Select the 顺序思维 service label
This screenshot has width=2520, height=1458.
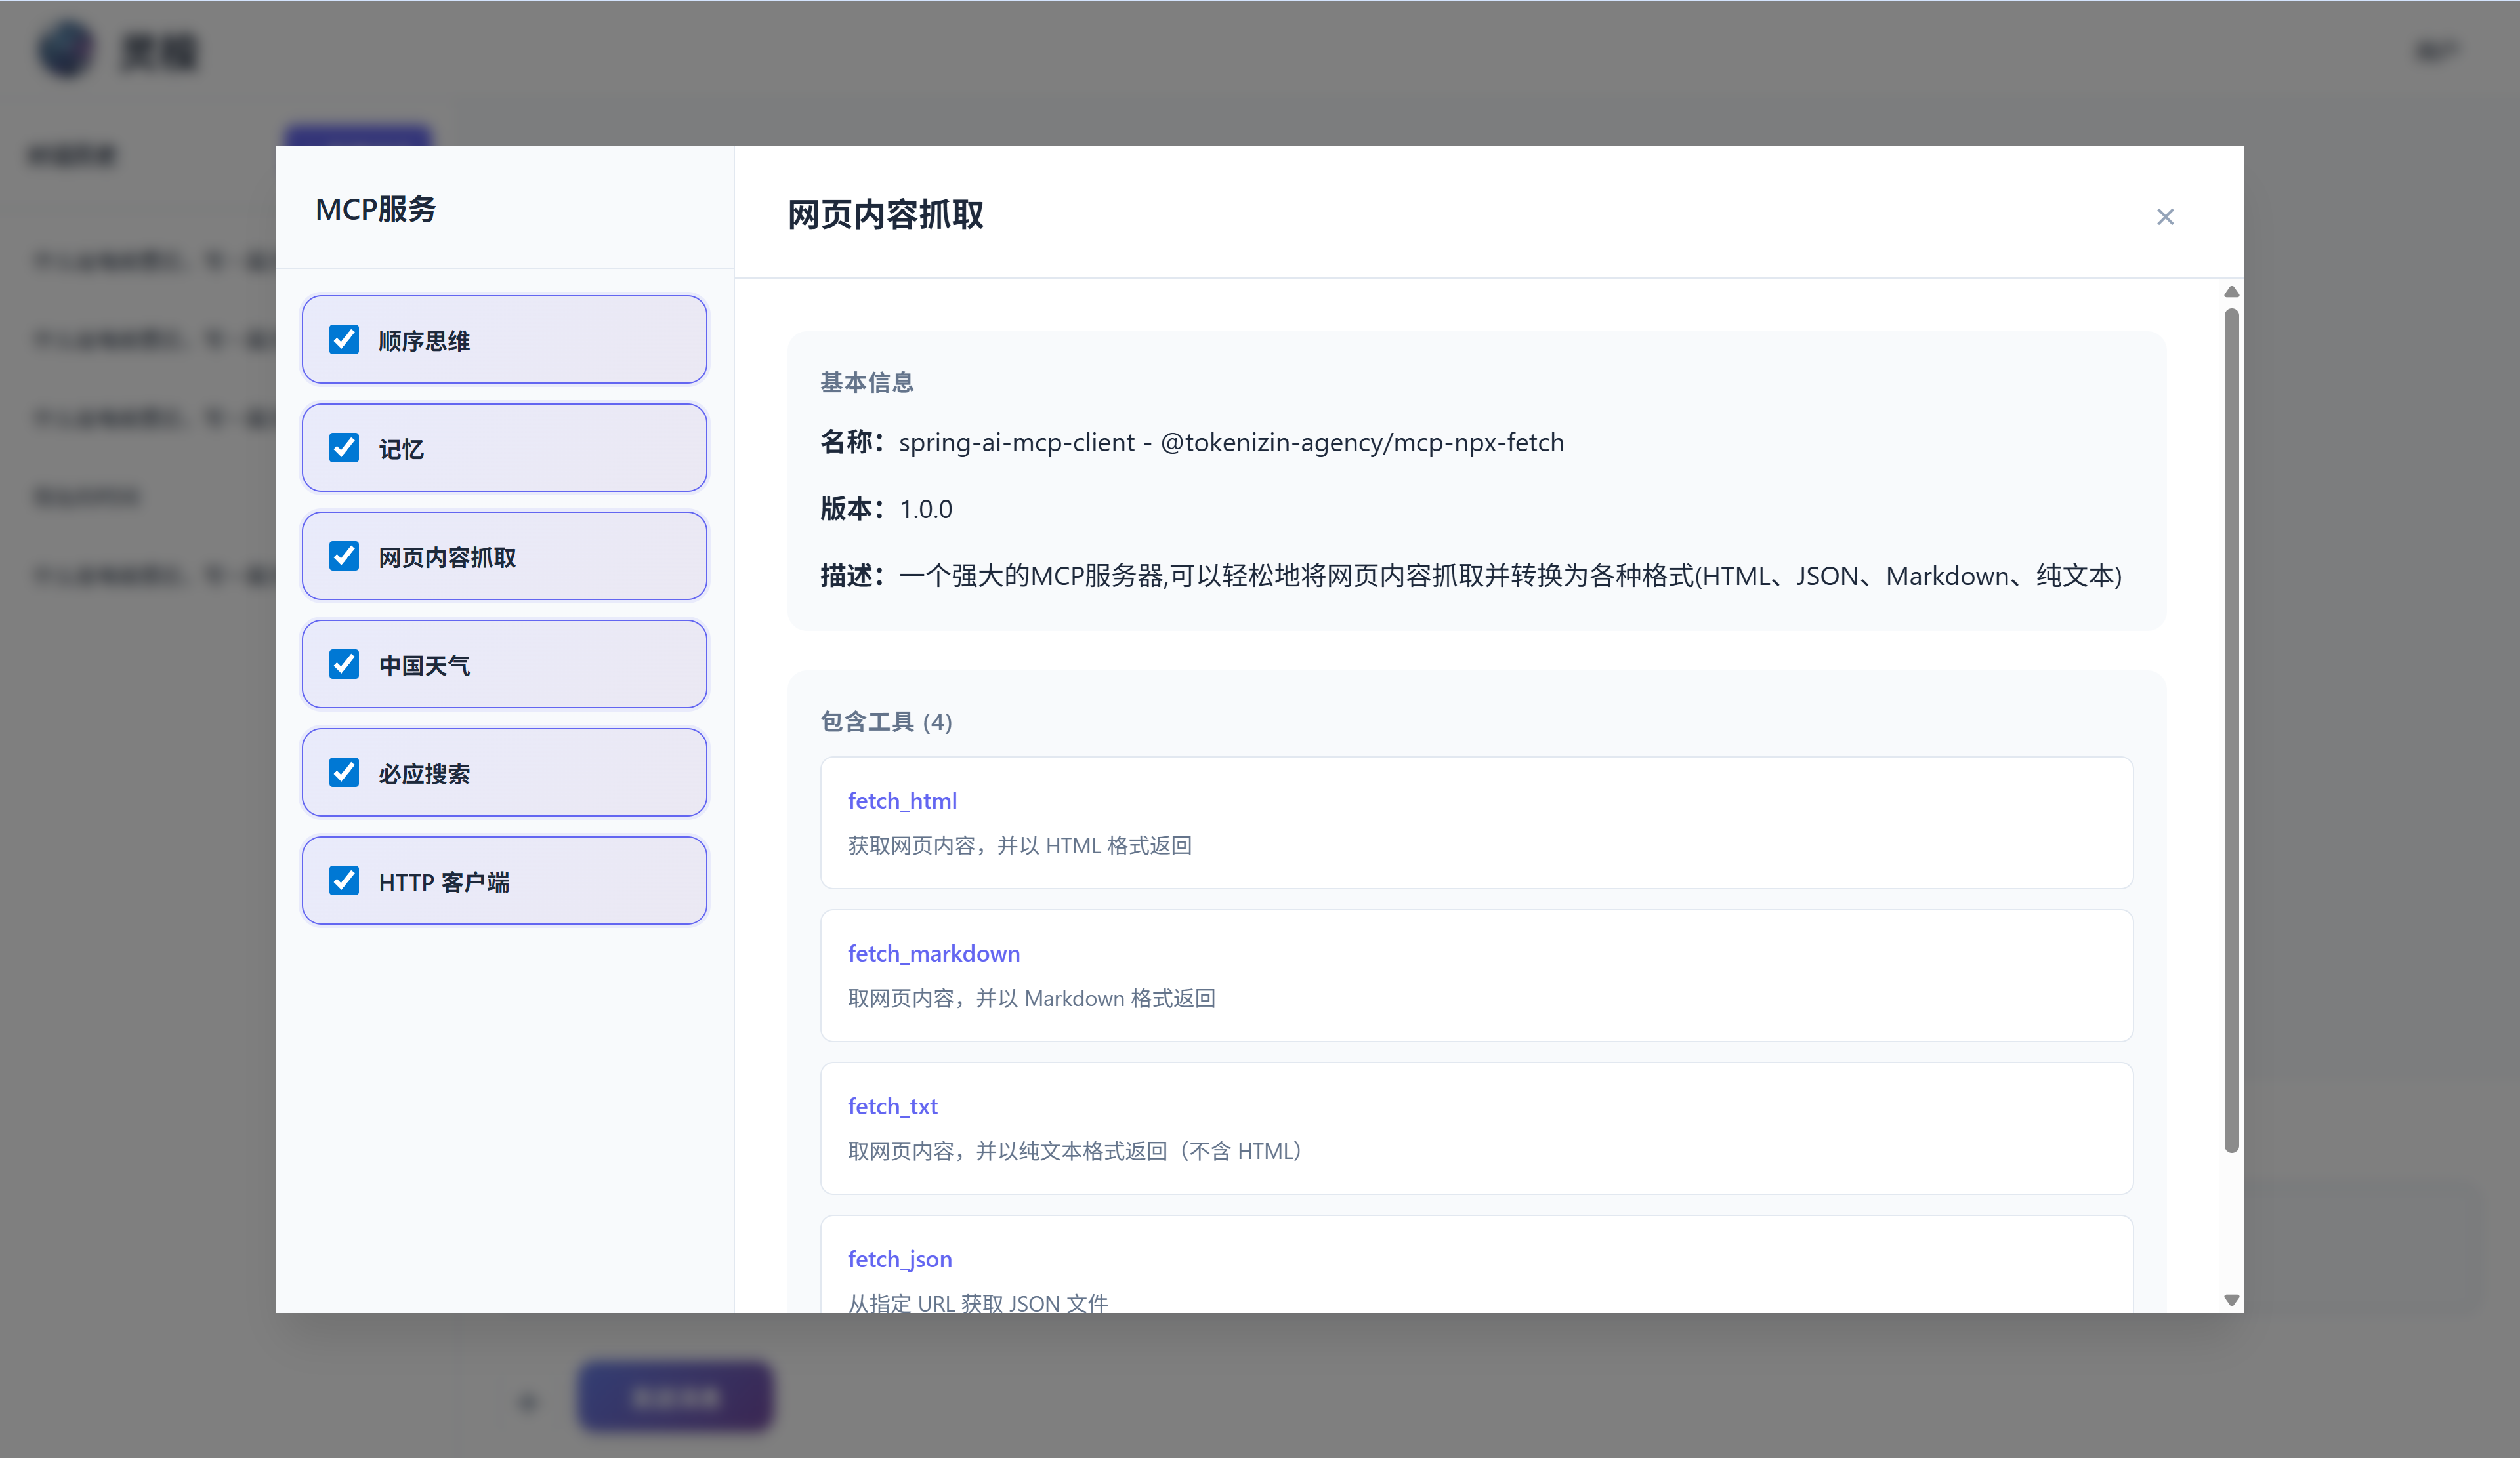(x=424, y=341)
